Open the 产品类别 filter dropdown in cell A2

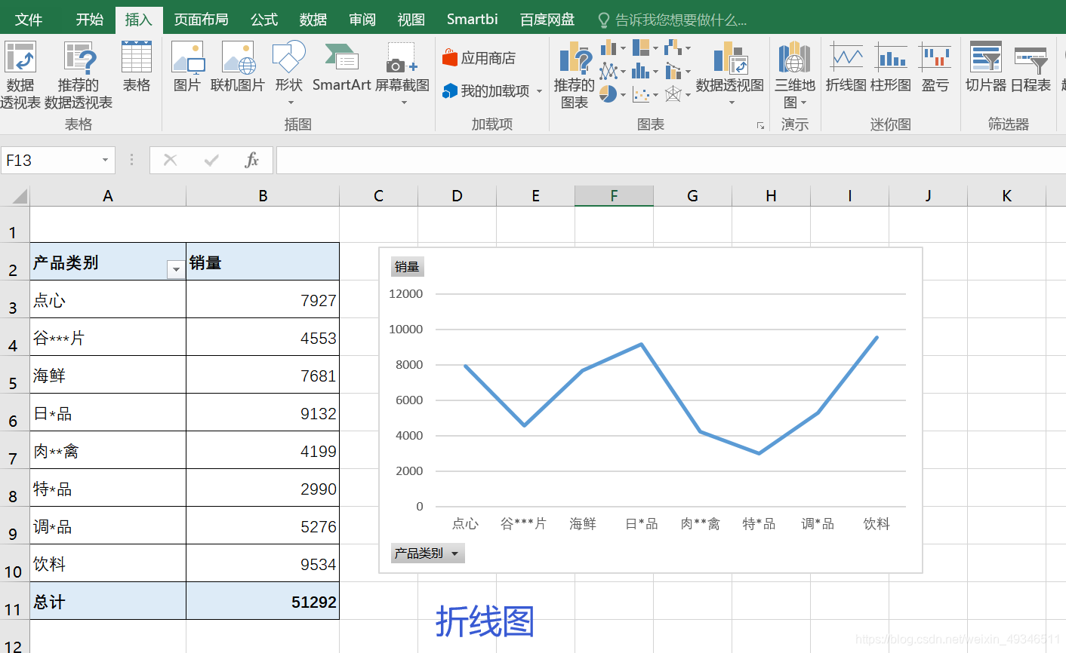click(x=176, y=269)
